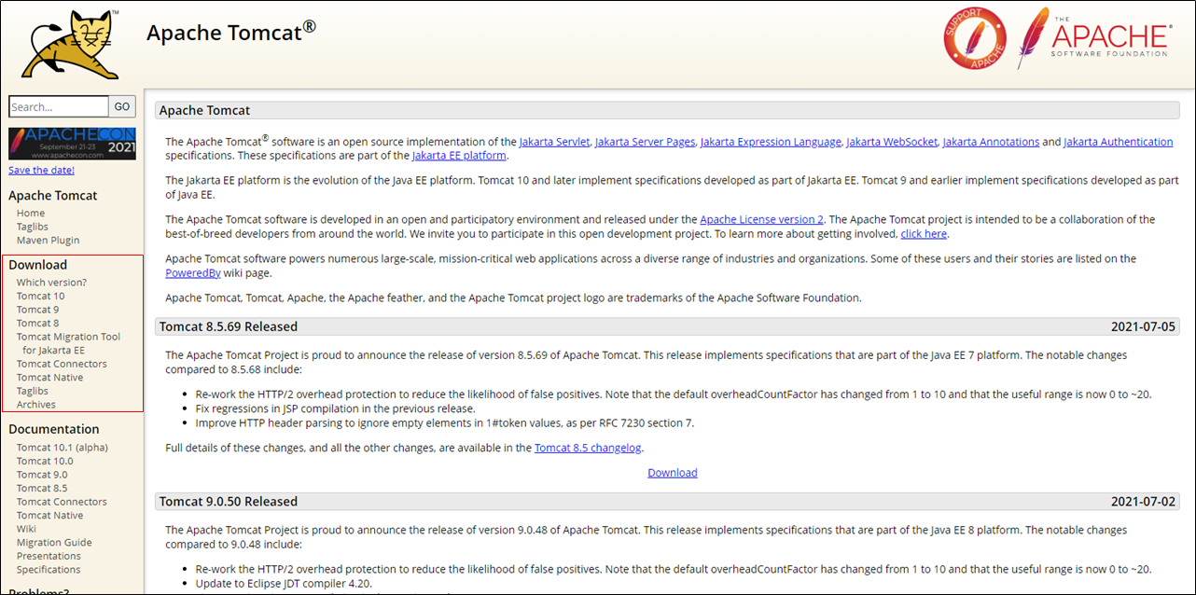Click the Download sidebar heading
1196x595 pixels.
pos(38,265)
